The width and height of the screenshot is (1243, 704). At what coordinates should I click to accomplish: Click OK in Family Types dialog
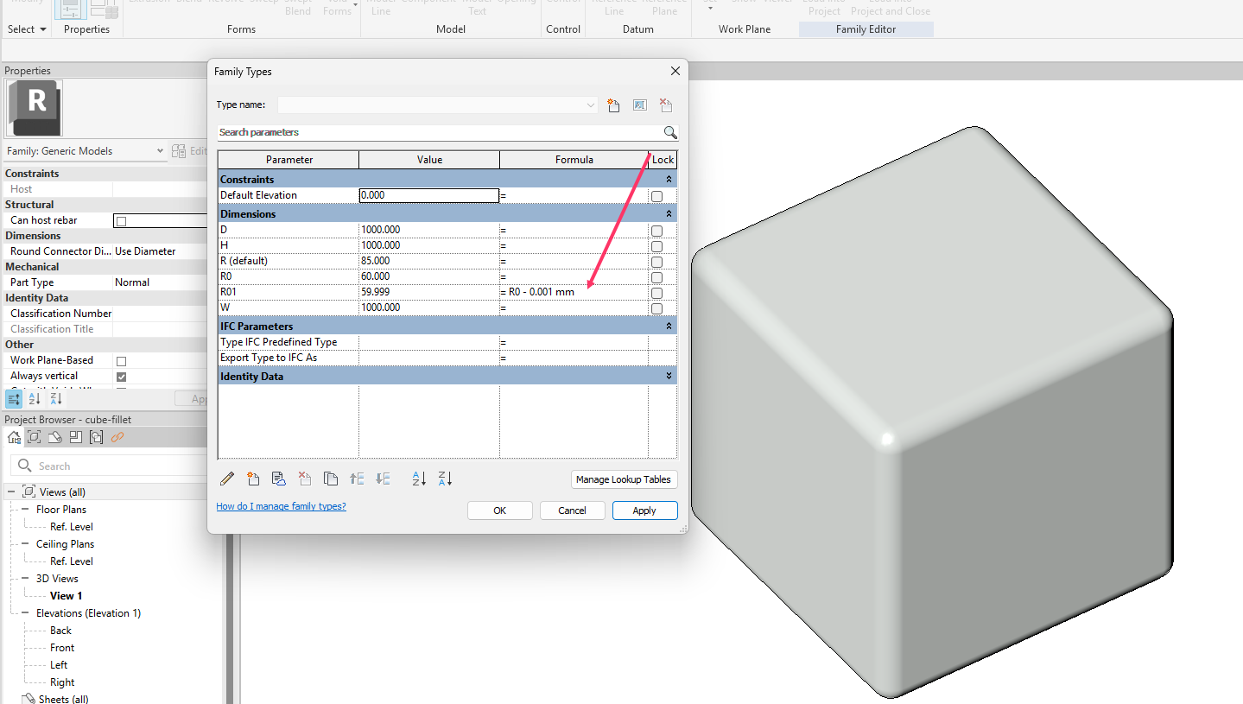(499, 511)
